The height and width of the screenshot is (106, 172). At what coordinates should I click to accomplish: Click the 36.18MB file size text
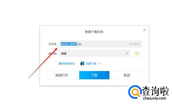134,44
